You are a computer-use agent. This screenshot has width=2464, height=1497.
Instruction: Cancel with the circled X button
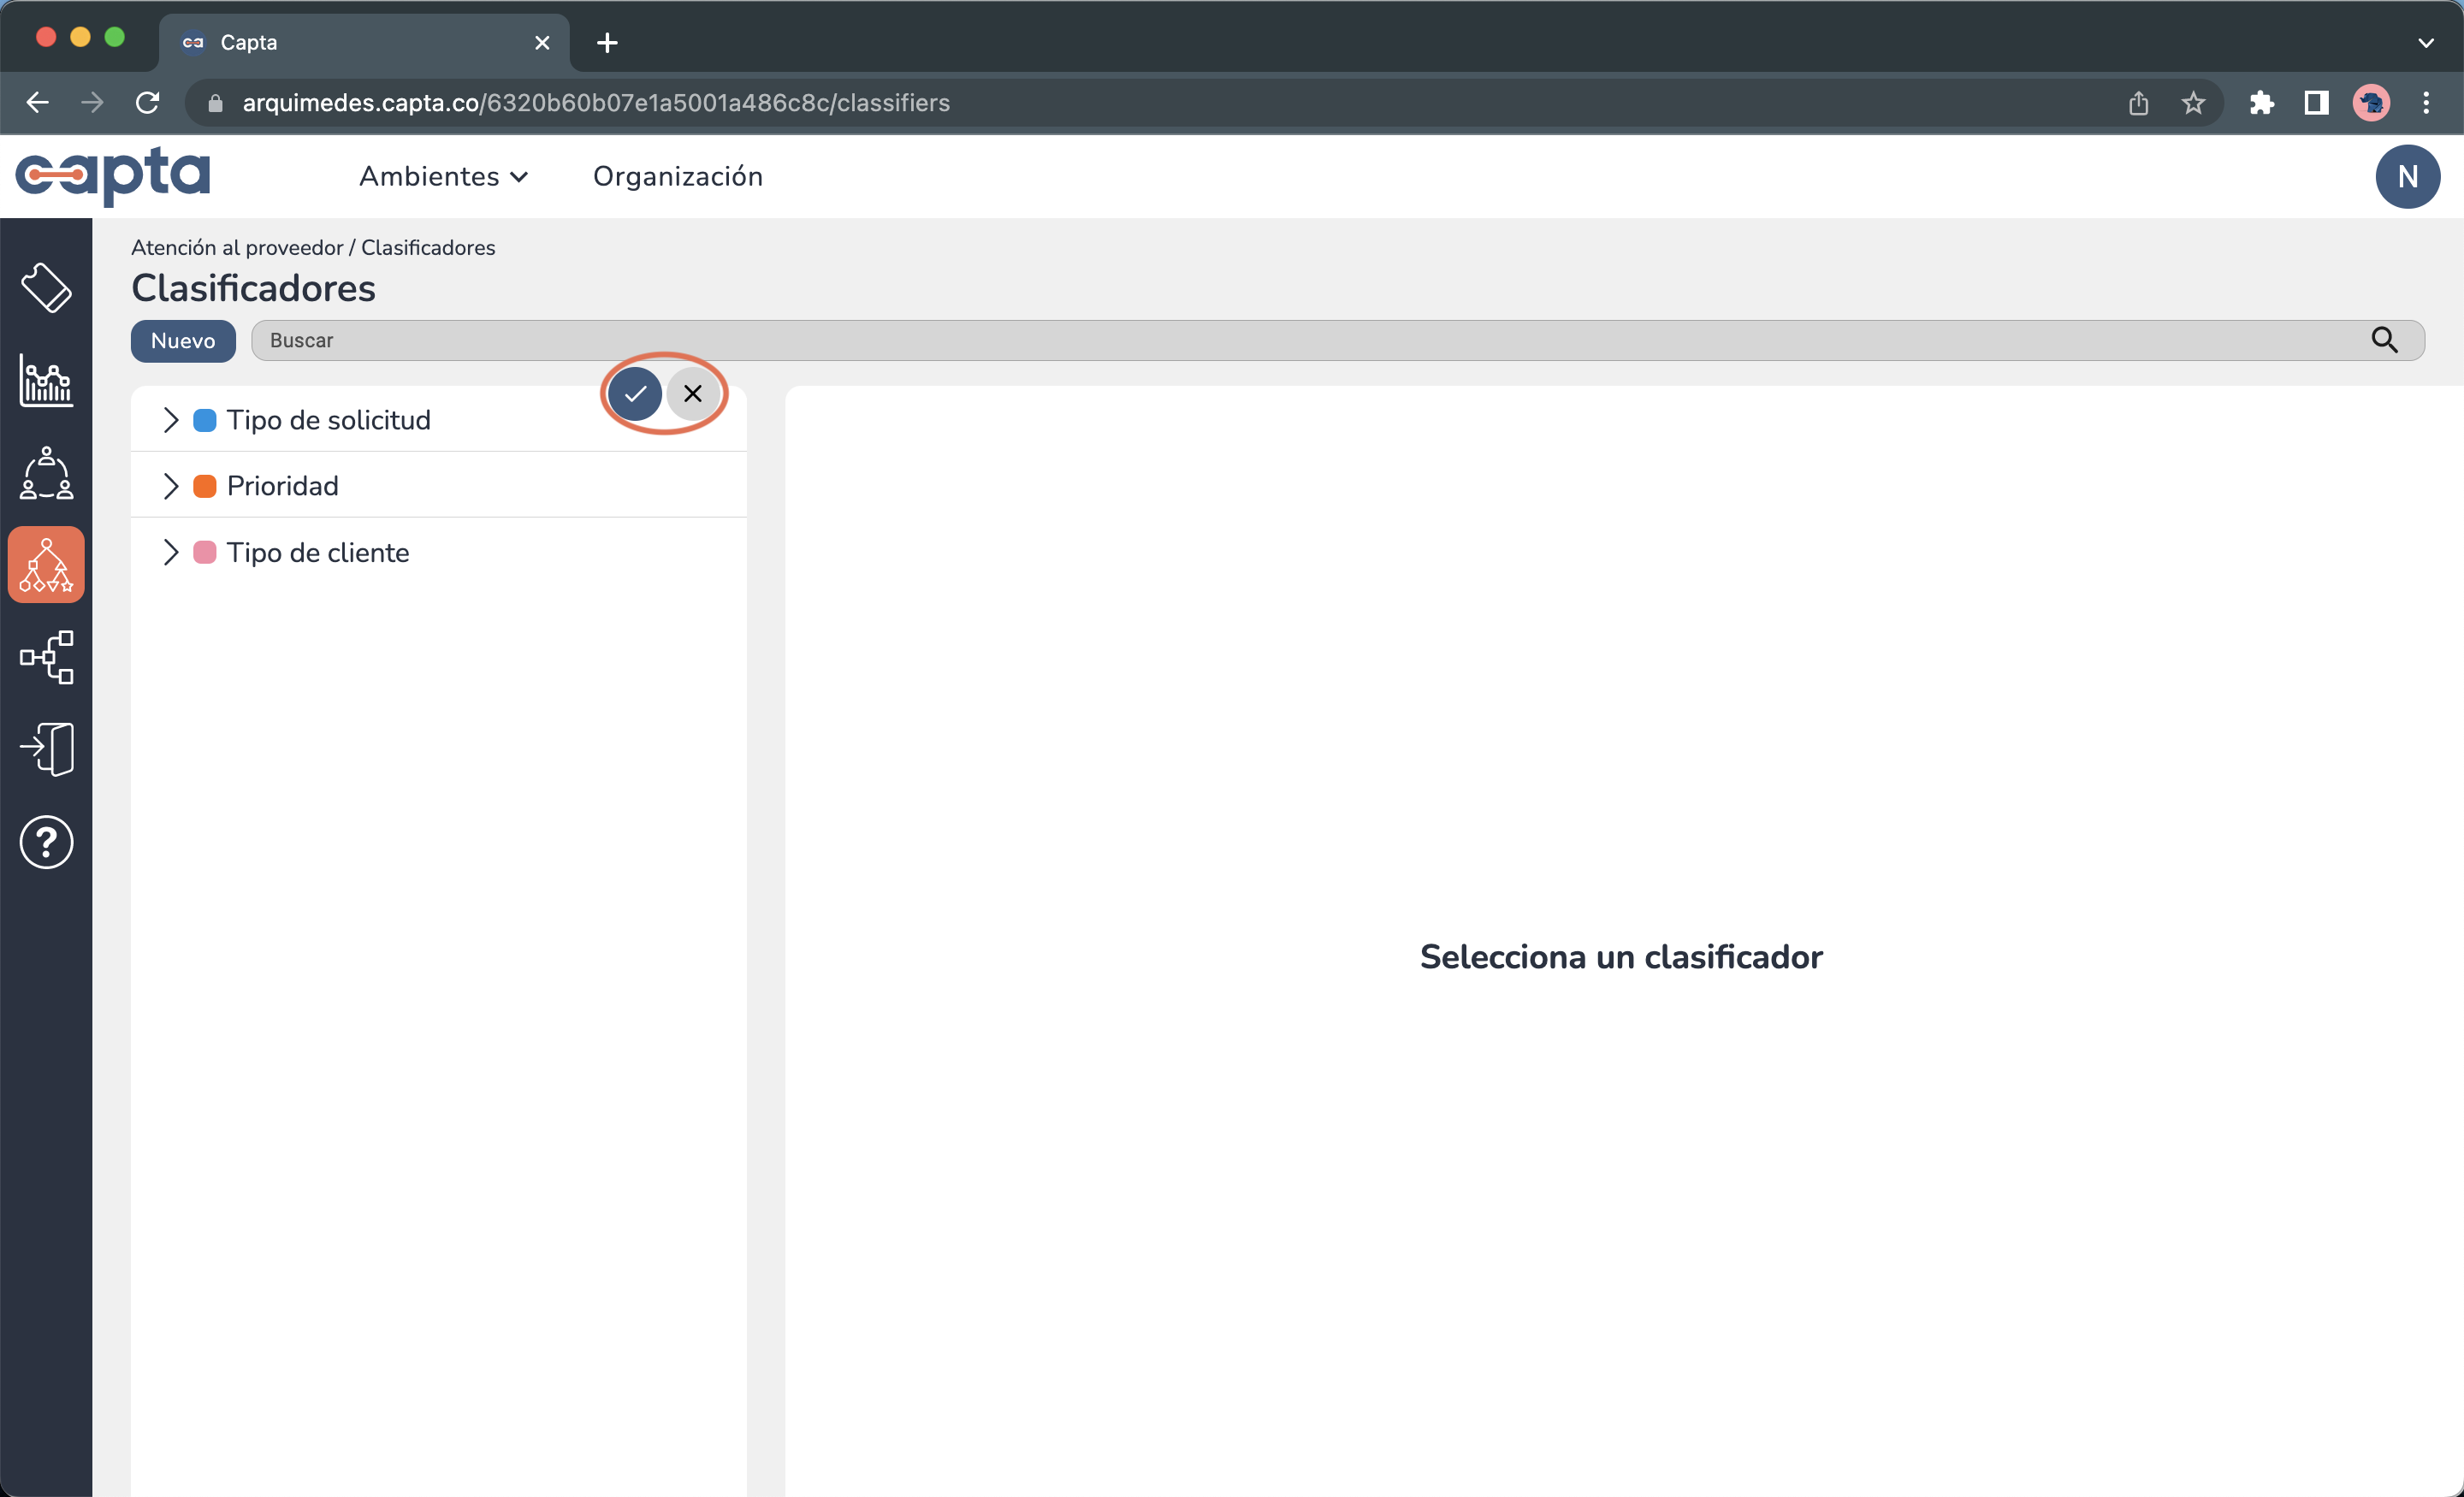693,393
